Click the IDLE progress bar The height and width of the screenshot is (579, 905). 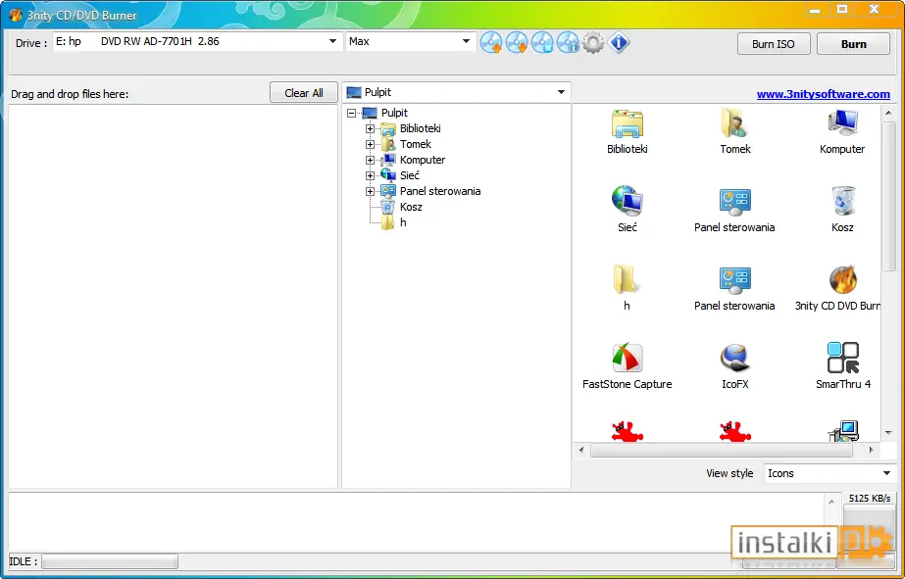[110, 561]
